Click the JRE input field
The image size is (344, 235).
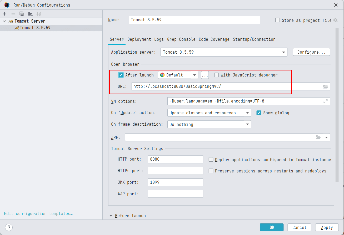pyautogui.click(x=224, y=137)
